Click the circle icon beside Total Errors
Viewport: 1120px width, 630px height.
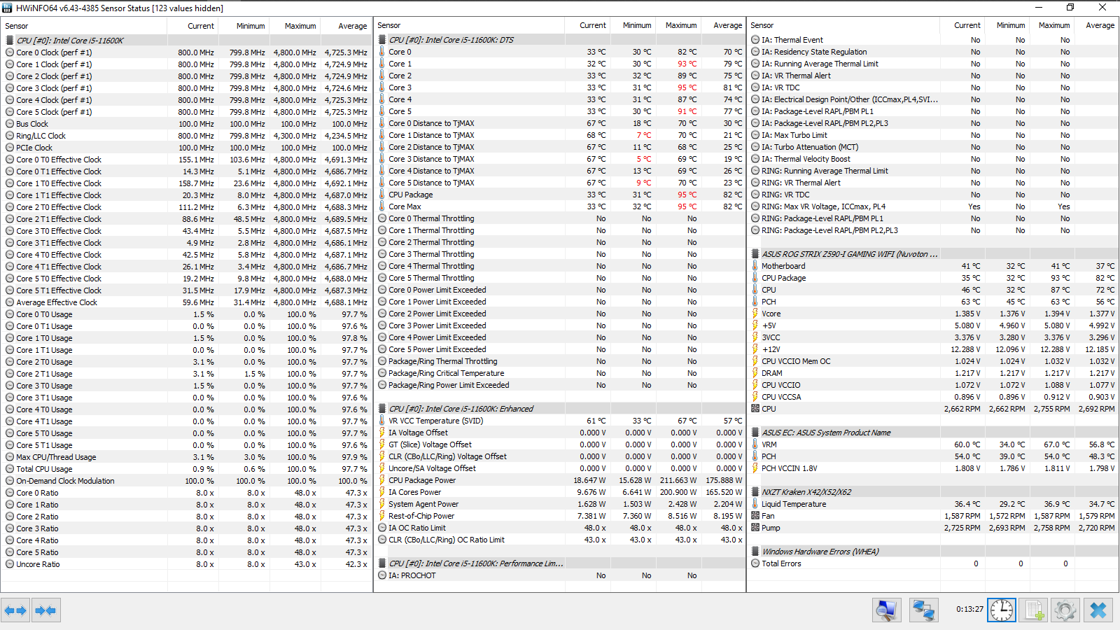[x=755, y=563]
